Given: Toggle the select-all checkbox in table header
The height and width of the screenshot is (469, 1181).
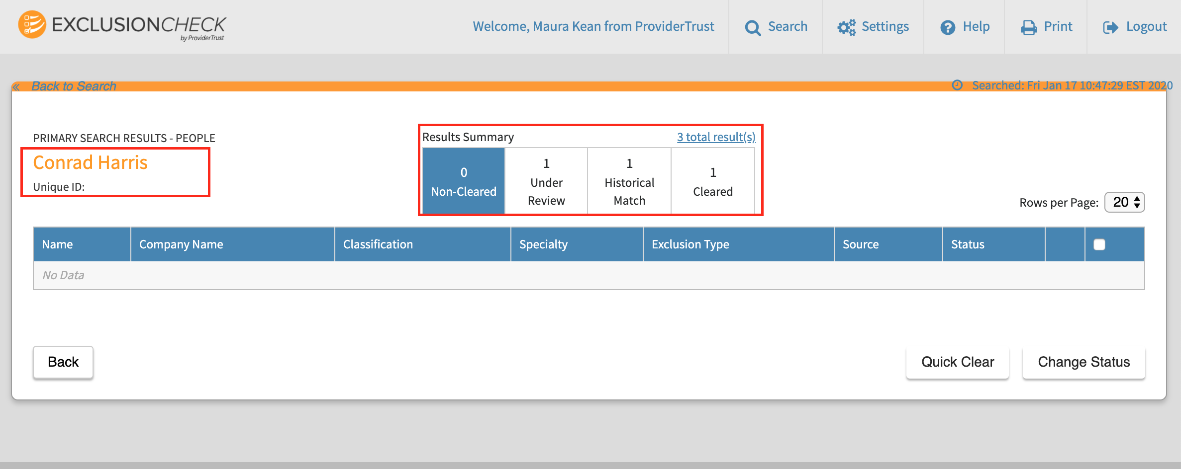Looking at the screenshot, I should (1099, 244).
